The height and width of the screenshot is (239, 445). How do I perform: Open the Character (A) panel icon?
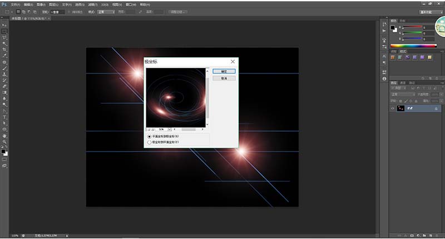click(383, 57)
